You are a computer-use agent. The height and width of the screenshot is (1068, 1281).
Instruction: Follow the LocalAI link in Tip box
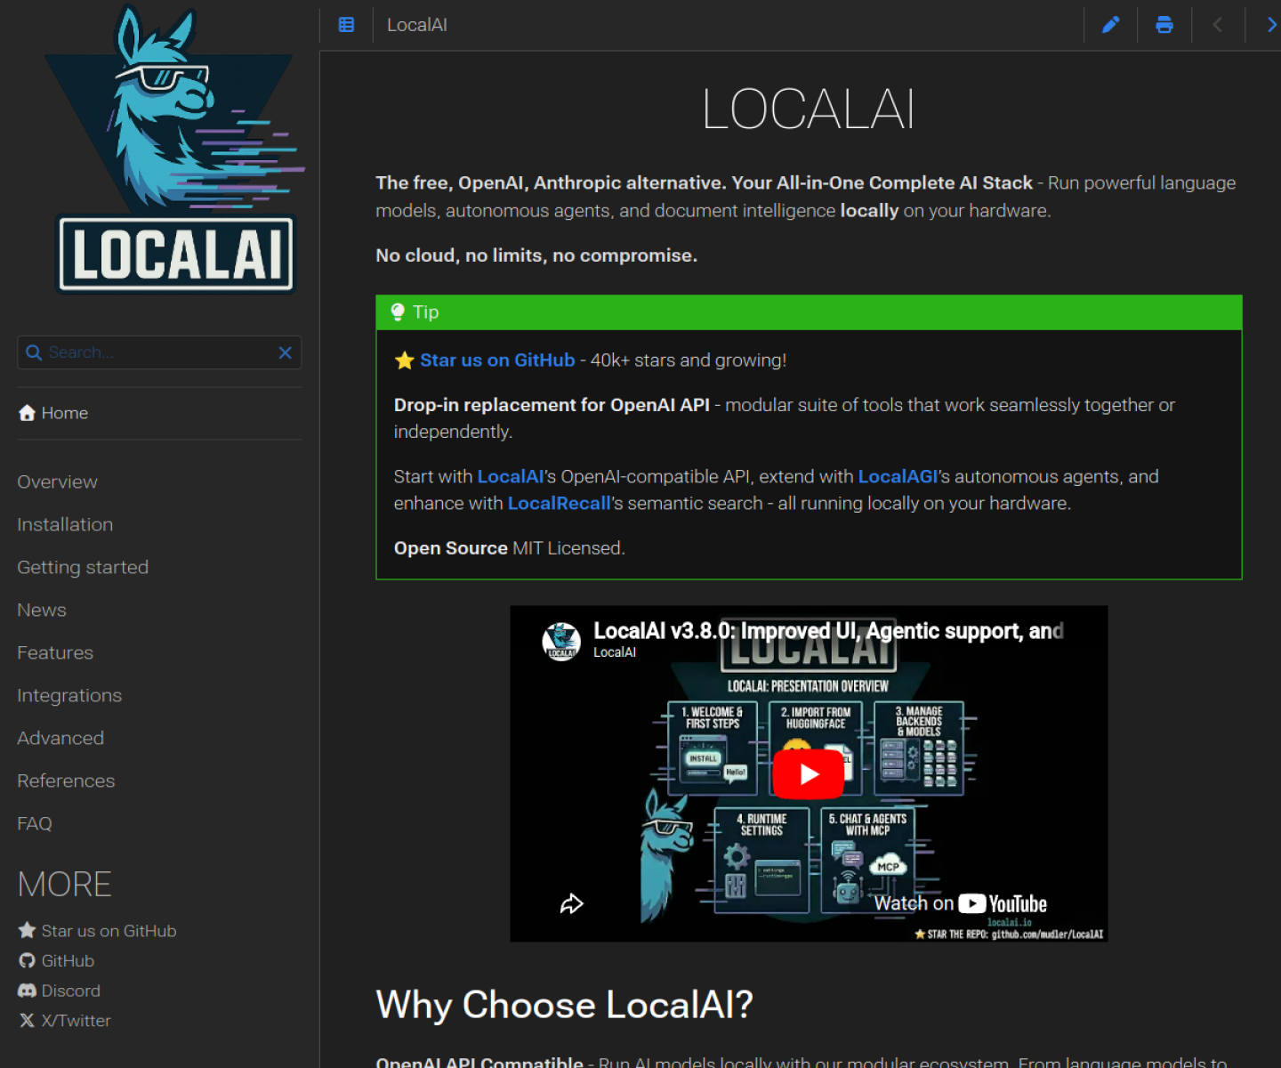point(511,477)
